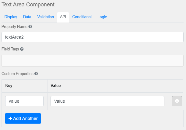Open help icon beside Field Tags
This screenshot has width=186, height=130.
coord(22,49)
